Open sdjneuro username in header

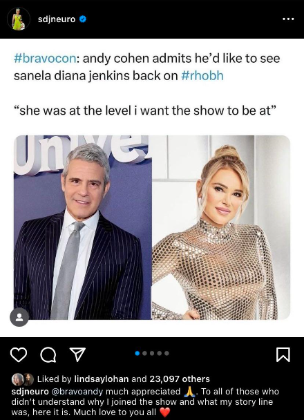tap(57, 19)
